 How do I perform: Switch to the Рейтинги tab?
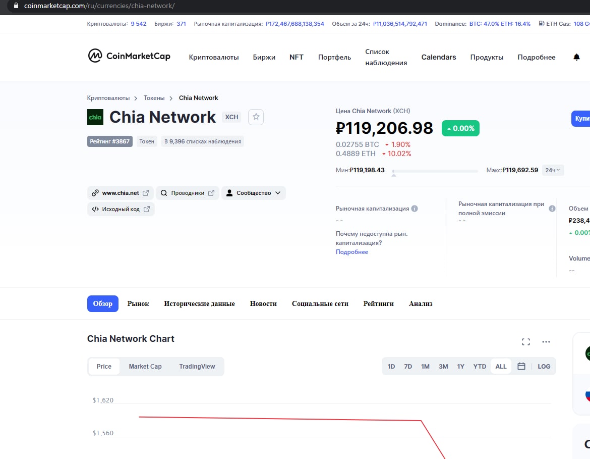click(x=379, y=304)
